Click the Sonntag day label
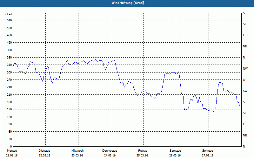Screen dimensions: 254x159 coord(208,151)
